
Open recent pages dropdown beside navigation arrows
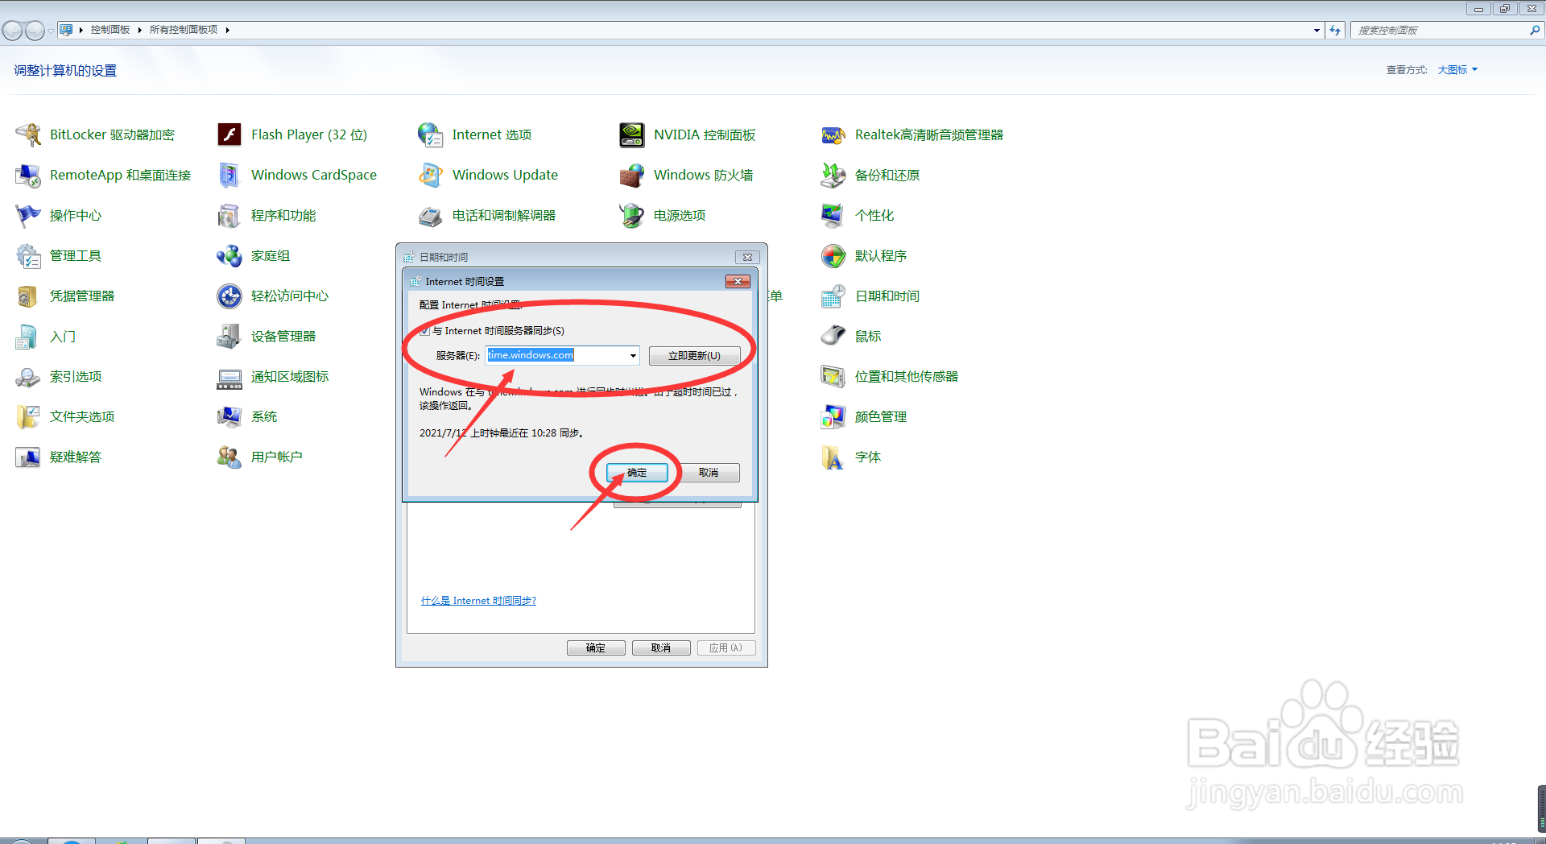[51, 31]
